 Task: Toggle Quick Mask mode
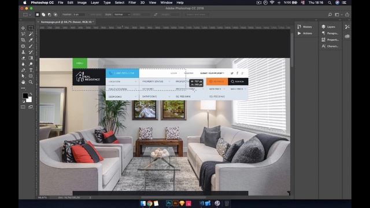tap(23, 107)
